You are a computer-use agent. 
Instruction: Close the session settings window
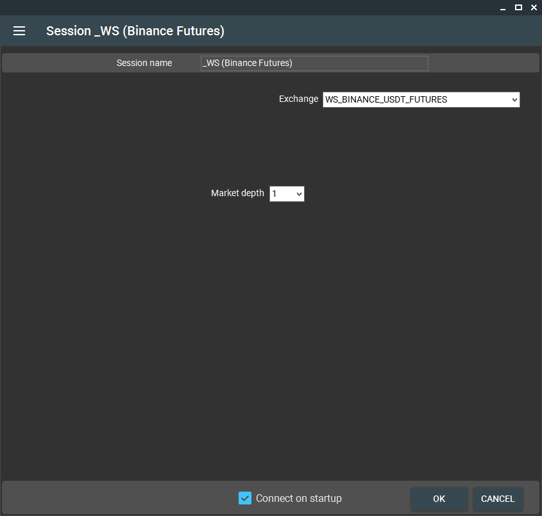[534, 8]
